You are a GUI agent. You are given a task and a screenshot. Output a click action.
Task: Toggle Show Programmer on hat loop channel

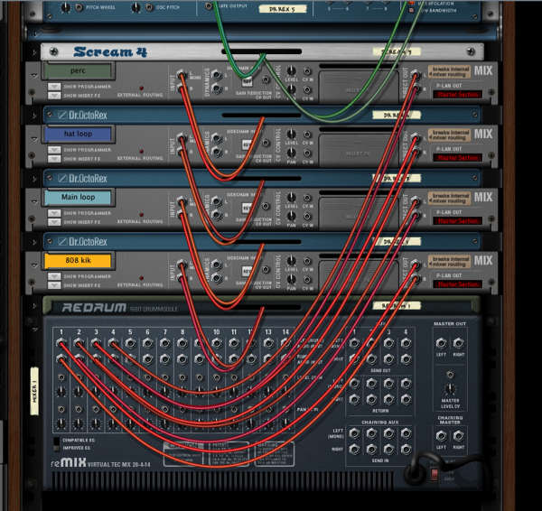pyautogui.click(x=54, y=150)
